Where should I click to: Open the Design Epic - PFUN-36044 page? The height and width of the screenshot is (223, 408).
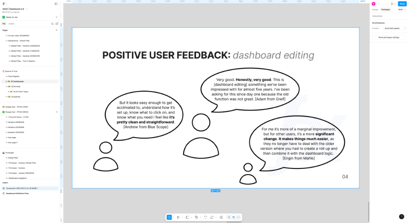[17, 112]
